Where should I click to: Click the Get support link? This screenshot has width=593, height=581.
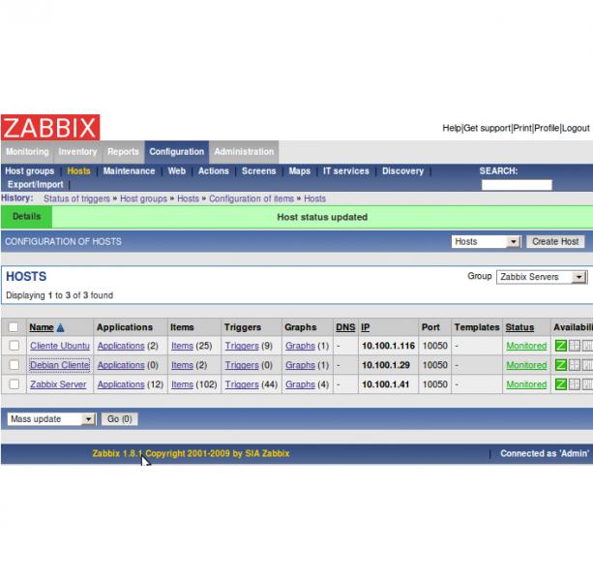(488, 129)
